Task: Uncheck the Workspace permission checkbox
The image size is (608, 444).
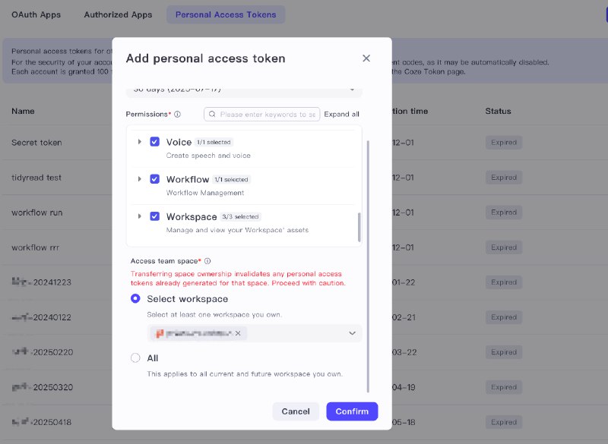Action: (x=155, y=216)
